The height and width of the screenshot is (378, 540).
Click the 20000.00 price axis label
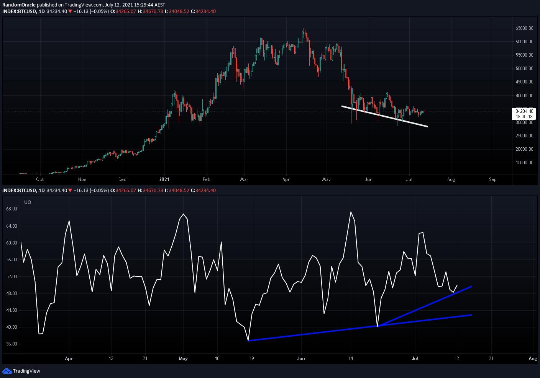click(x=524, y=149)
